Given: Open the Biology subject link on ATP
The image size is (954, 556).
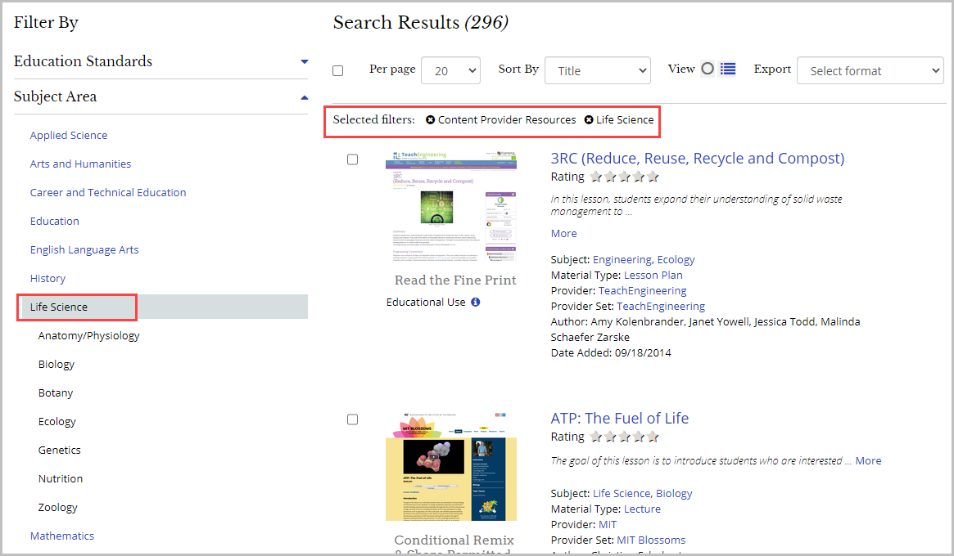Looking at the screenshot, I should [x=673, y=493].
